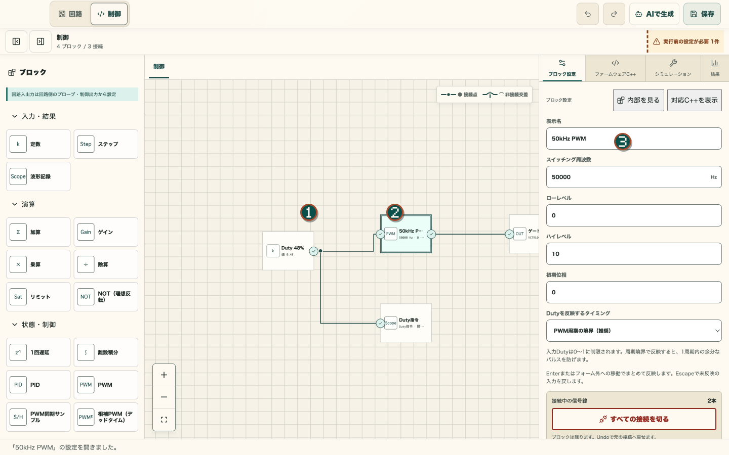Pick the 定数 k block
Image resolution: width=729 pixels, height=455 pixels.
[38, 144]
